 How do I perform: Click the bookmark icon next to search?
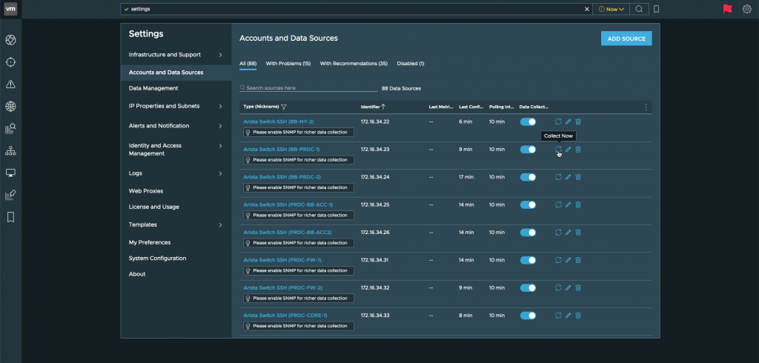656,9
